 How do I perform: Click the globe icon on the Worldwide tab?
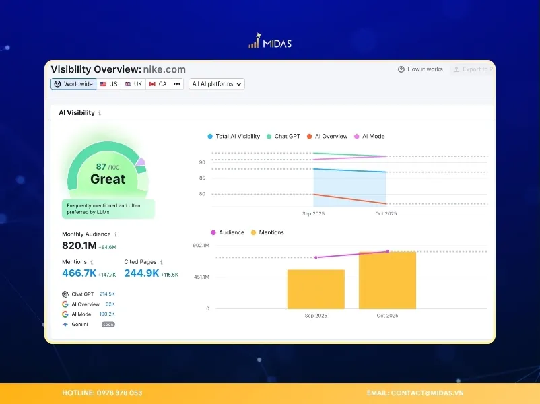point(57,83)
